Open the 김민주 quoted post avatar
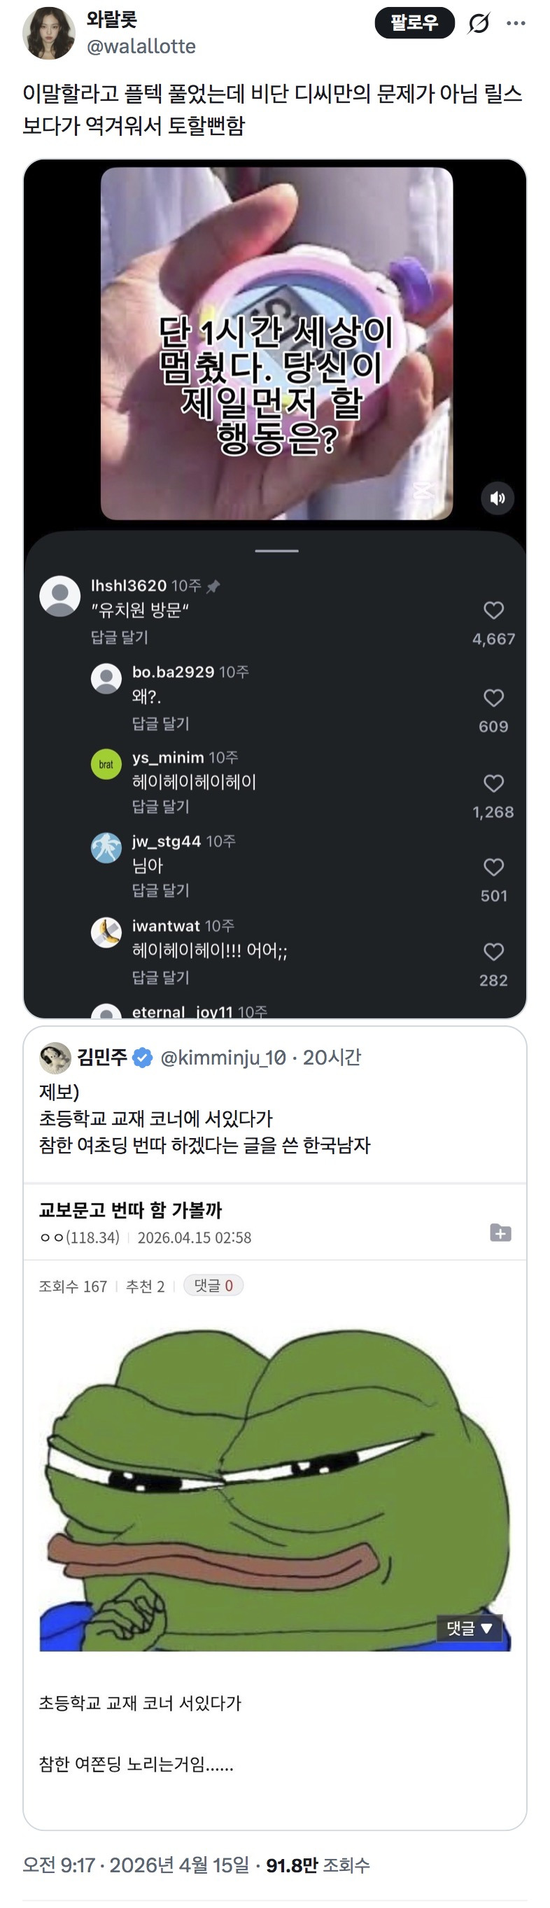 point(55,1058)
